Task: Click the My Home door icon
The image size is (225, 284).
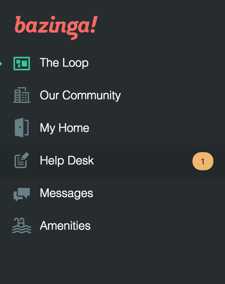Action: point(21,128)
